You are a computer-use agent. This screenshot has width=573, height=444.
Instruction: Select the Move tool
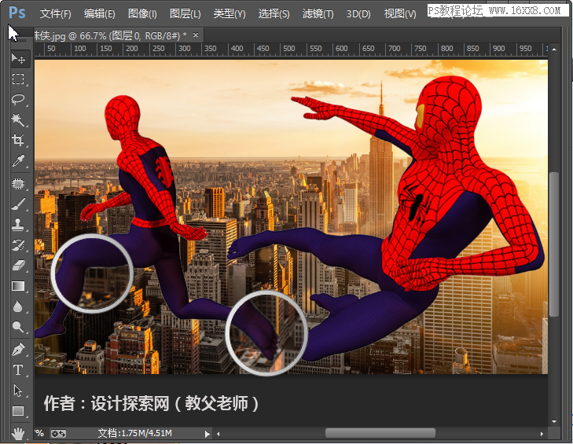click(x=18, y=58)
